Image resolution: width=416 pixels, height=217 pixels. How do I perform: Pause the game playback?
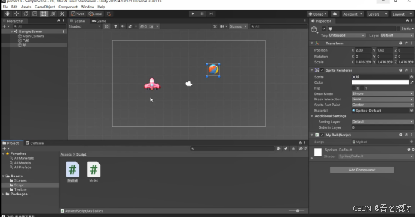point(202,14)
